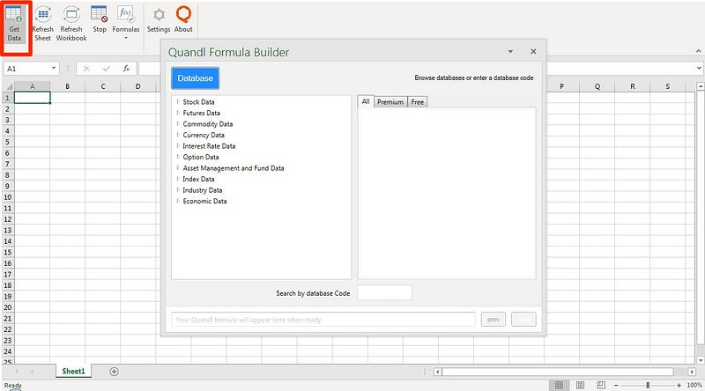Screen dimensions: 705x391
Task: Stop the data download
Action: (100, 19)
